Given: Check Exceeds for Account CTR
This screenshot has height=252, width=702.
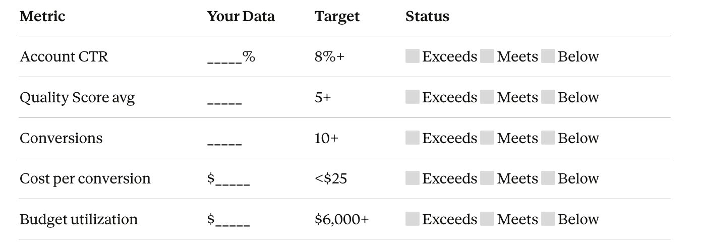Looking at the screenshot, I should coord(413,56).
